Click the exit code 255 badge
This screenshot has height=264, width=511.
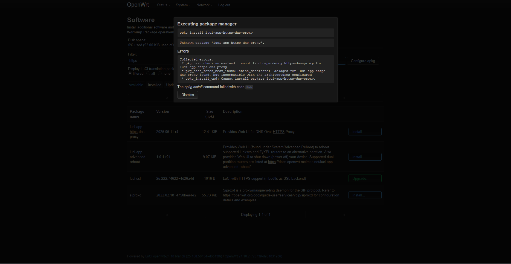pyautogui.click(x=249, y=87)
